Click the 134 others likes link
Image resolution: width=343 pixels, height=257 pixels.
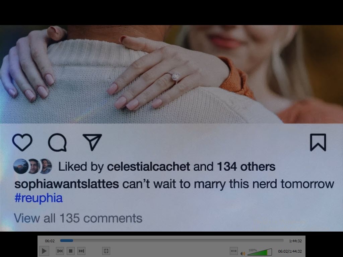[246, 167]
